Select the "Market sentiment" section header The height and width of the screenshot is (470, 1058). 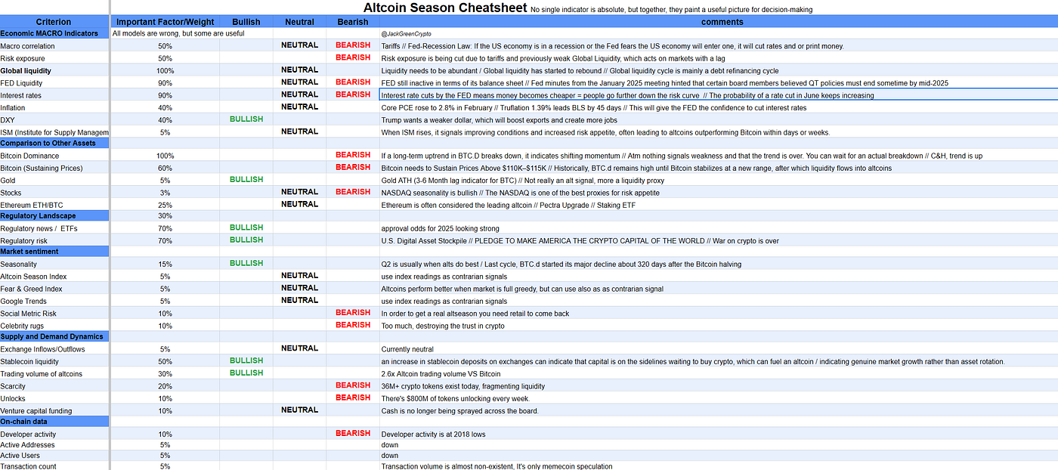54,251
